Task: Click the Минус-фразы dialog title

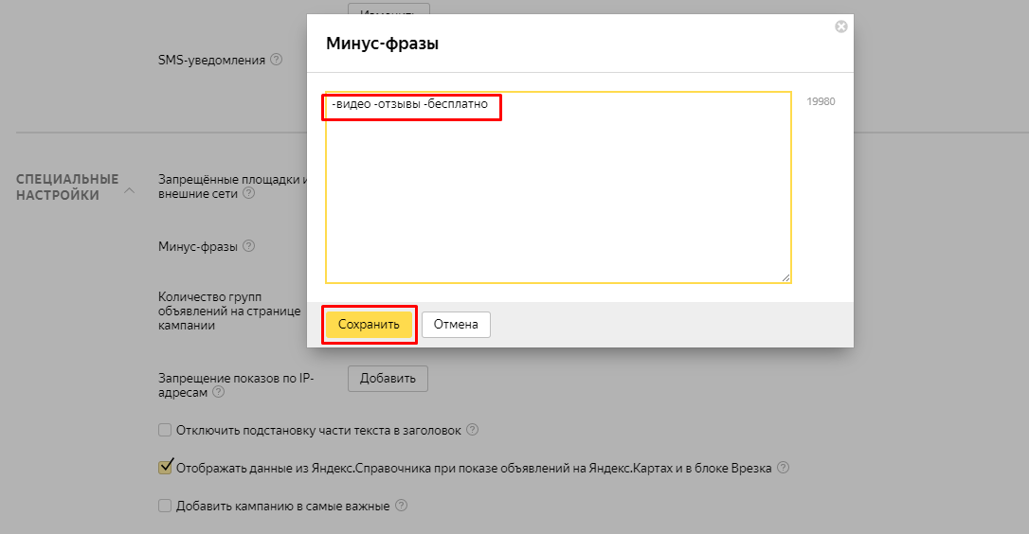Action: (383, 44)
